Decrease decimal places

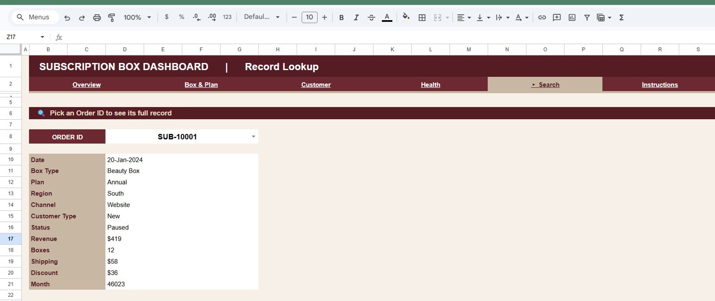pyautogui.click(x=197, y=17)
